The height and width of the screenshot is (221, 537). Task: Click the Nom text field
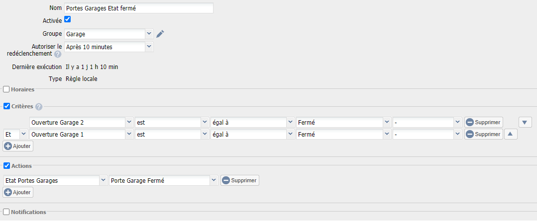[x=139, y=8]
